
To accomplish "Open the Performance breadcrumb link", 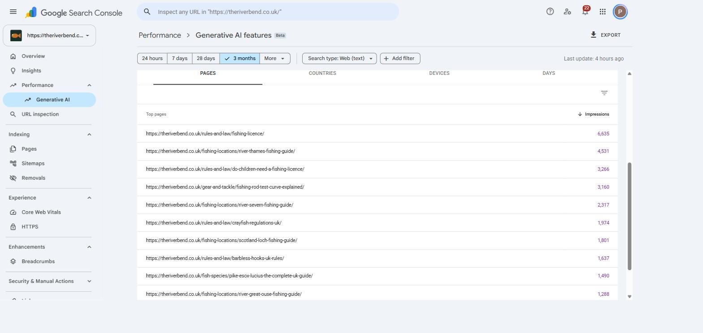I will click(x=160, y=35).
